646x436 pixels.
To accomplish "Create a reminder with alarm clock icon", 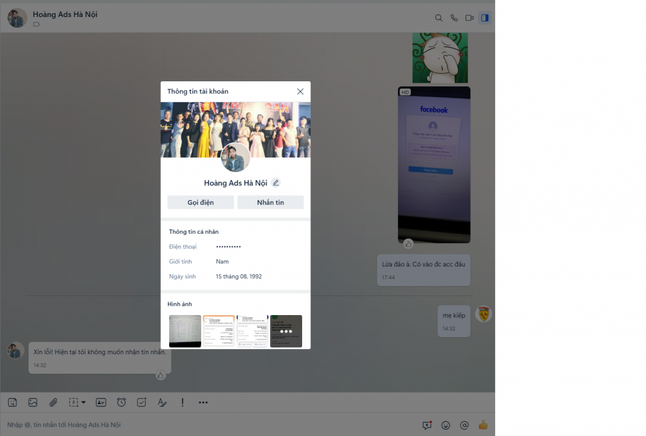I will click(121, 402).
